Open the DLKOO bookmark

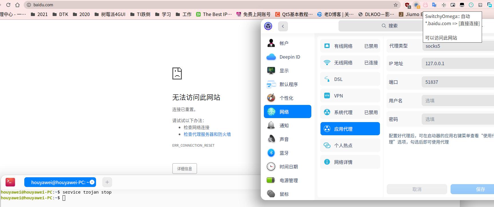(376, 14)
